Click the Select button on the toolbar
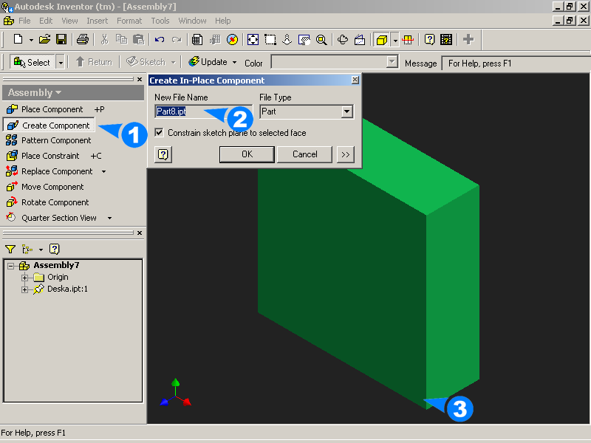The height and width of the screenshot is (443, 591). coord(33,62)
